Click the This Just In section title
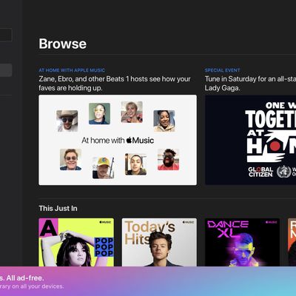Screen dimensions: 296x296 tap(58, 209)
